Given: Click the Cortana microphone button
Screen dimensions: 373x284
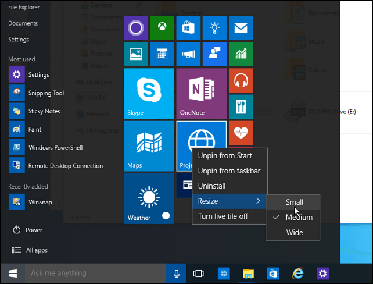Looking at the screenshot, I should tap(176, 274).
